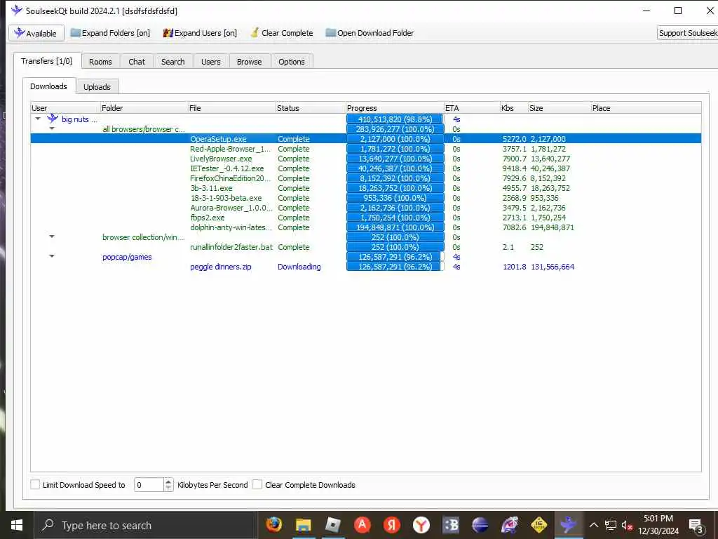The width and height of the screenshot is (718, 539).
Task: Click the Soulseek bird icon in taskbar
Action: 568,525
